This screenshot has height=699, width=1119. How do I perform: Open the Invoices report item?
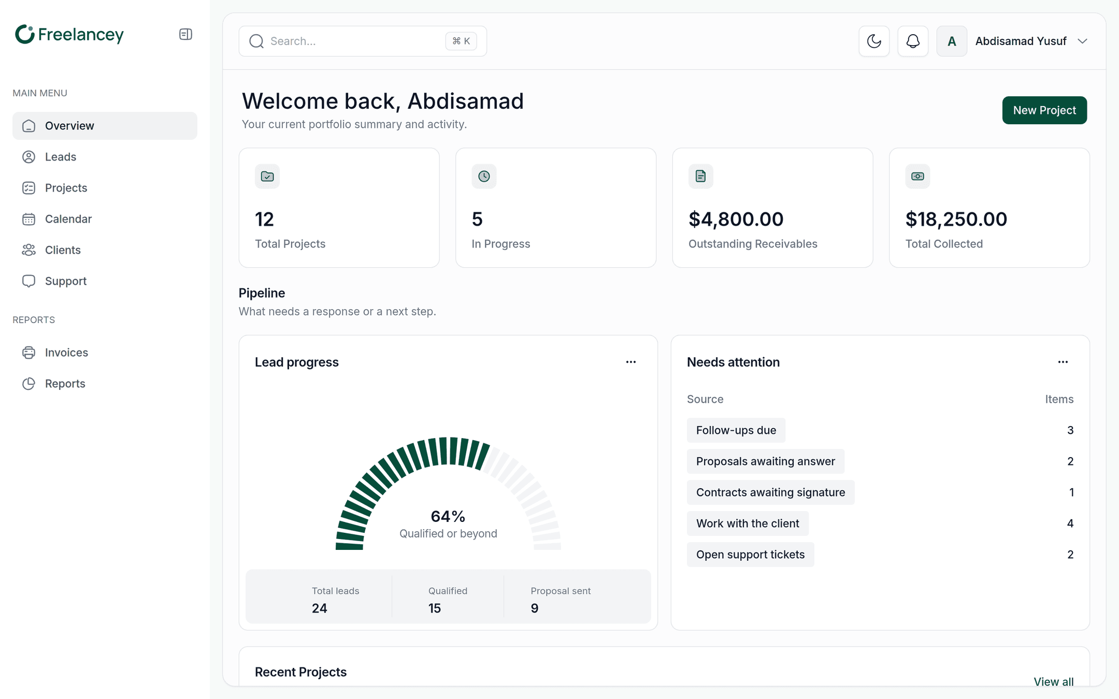(x=105, y=353)
